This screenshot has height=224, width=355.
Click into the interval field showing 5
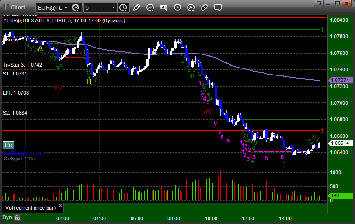point(97,8)
